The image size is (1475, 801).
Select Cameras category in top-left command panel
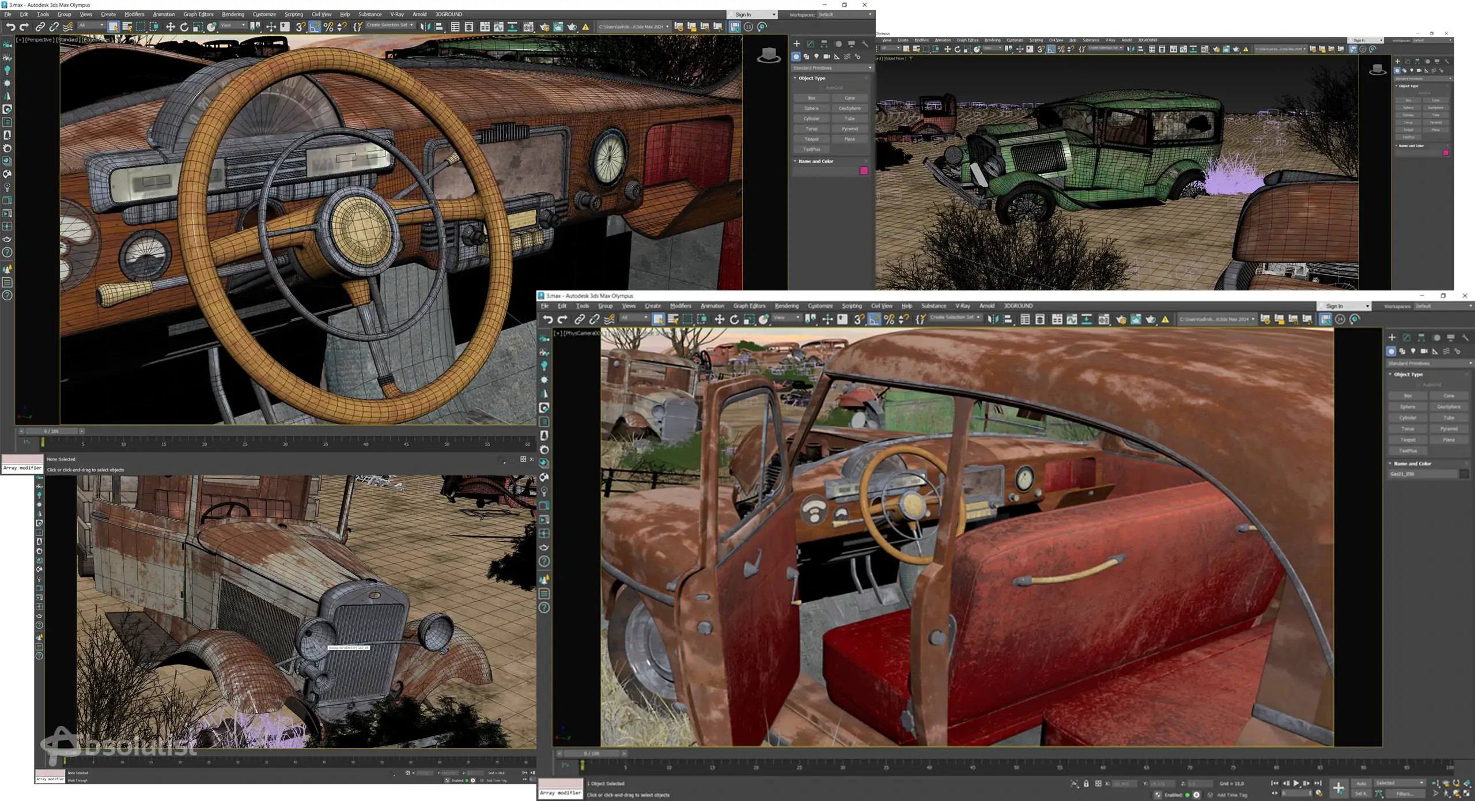[827, 56]
